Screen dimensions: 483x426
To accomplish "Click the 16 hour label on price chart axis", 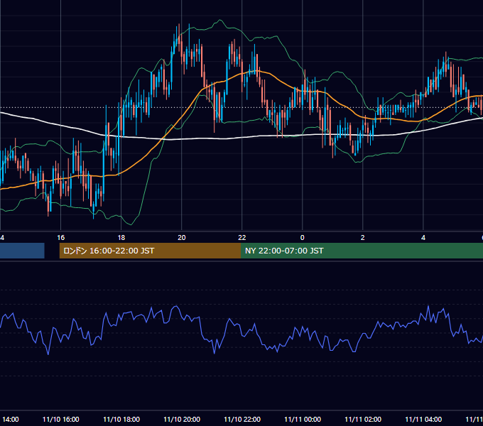I will pos(61,238).
